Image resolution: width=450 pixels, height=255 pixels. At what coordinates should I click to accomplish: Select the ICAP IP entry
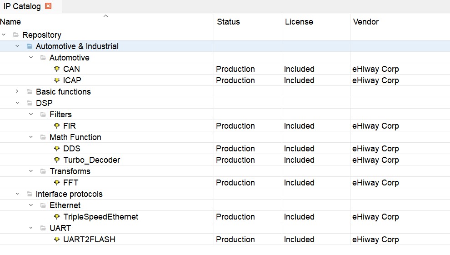pyautogui.click(x=72, y=80)
